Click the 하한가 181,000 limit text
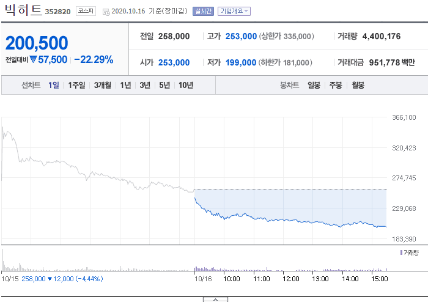 (x=286, y=62)
